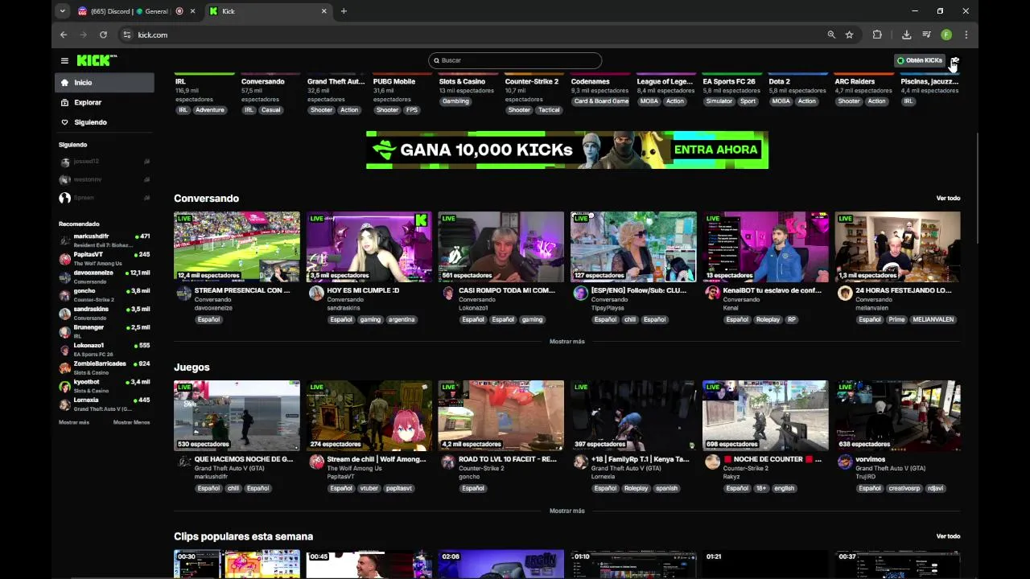Select the Kick browser tab

tap(268, 11)
